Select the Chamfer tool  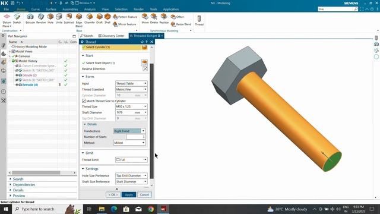click(90, 18)
